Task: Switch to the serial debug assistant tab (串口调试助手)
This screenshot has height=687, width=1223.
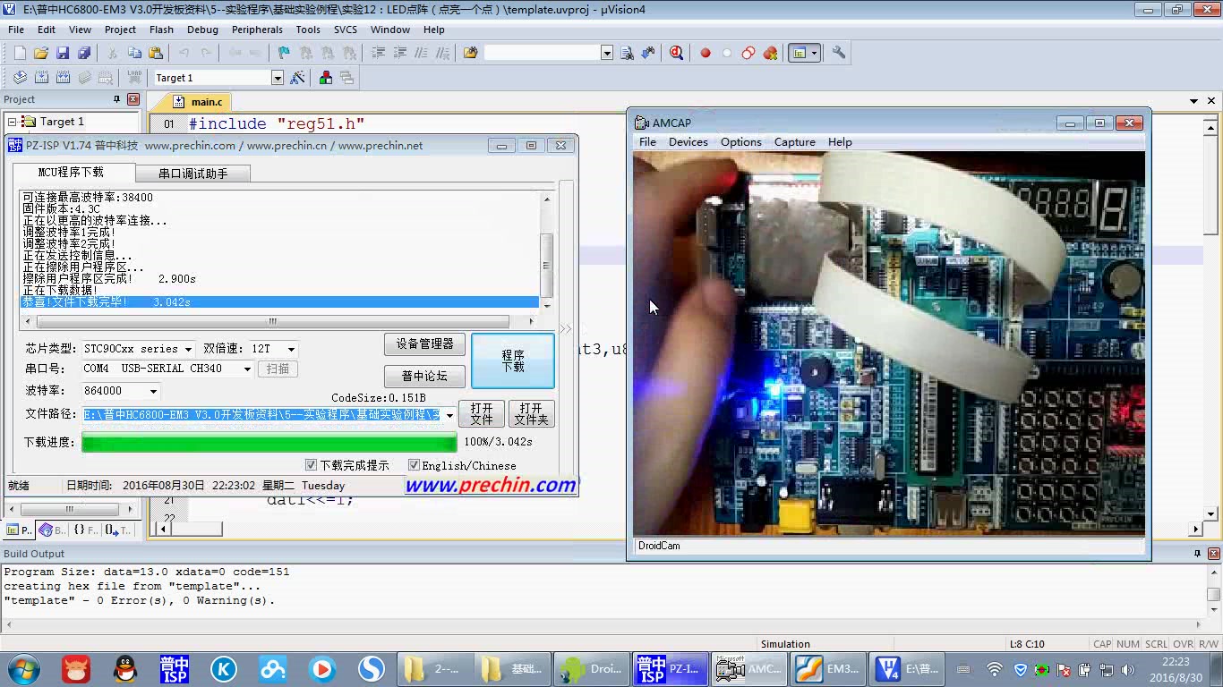Action: 193,174
